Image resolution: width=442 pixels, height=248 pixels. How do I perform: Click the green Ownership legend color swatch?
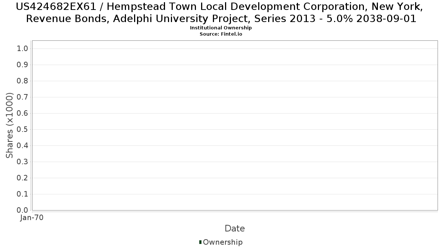click(x=200, y=242)
